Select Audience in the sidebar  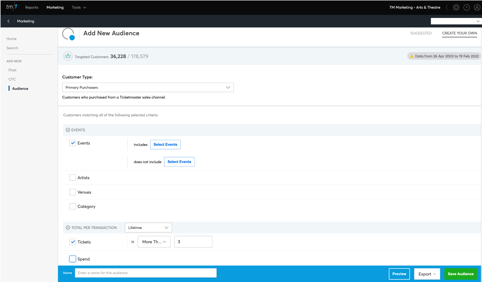20,89
